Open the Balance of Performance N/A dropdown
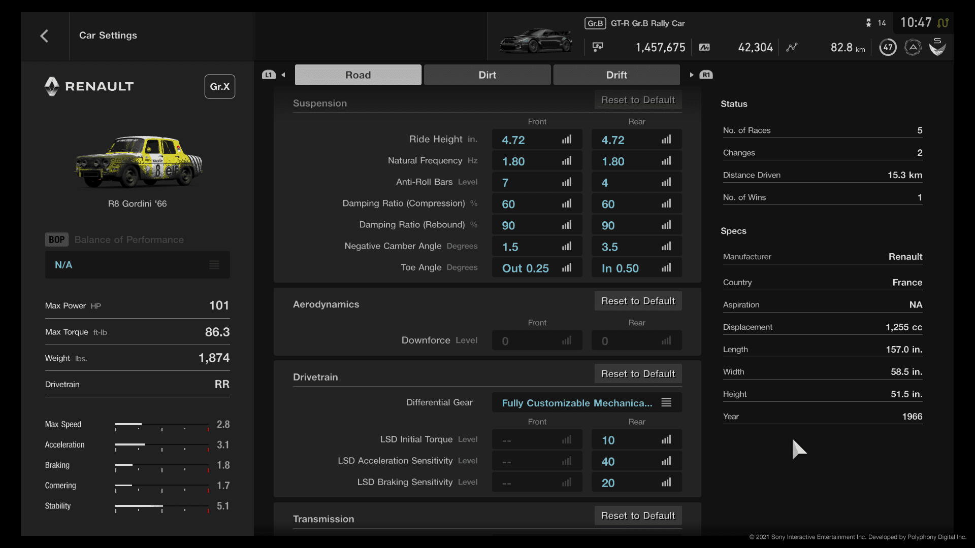 pos(138,265)
